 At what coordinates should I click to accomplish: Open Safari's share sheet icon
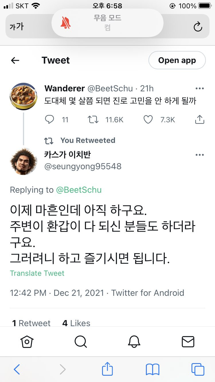pyautogui.click(x=107, y=369)
